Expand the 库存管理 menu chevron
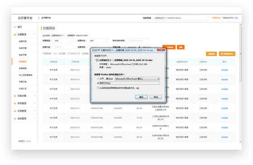Screen dimensions: 253x165 click(x=34, y=103)
